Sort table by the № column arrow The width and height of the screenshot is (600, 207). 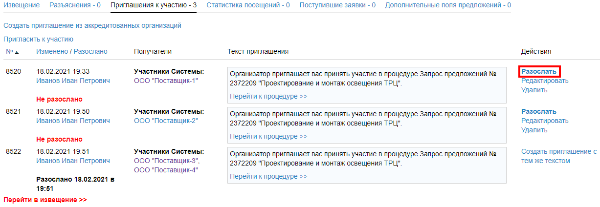pos(17,52)
